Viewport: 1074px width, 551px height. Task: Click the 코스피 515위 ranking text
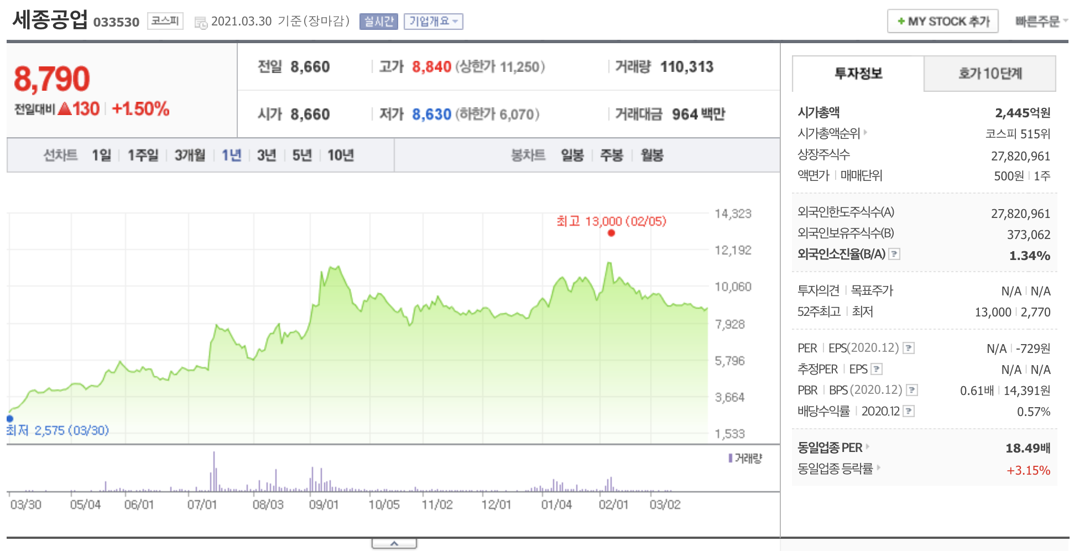tap(1018, 134)
